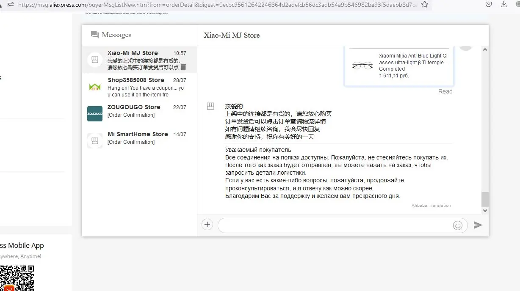The height and width of the screenshot is (291, 520).
Task: Click the Messages speech bubble icon
Action: pyautogui.click(x=94, y=35)
